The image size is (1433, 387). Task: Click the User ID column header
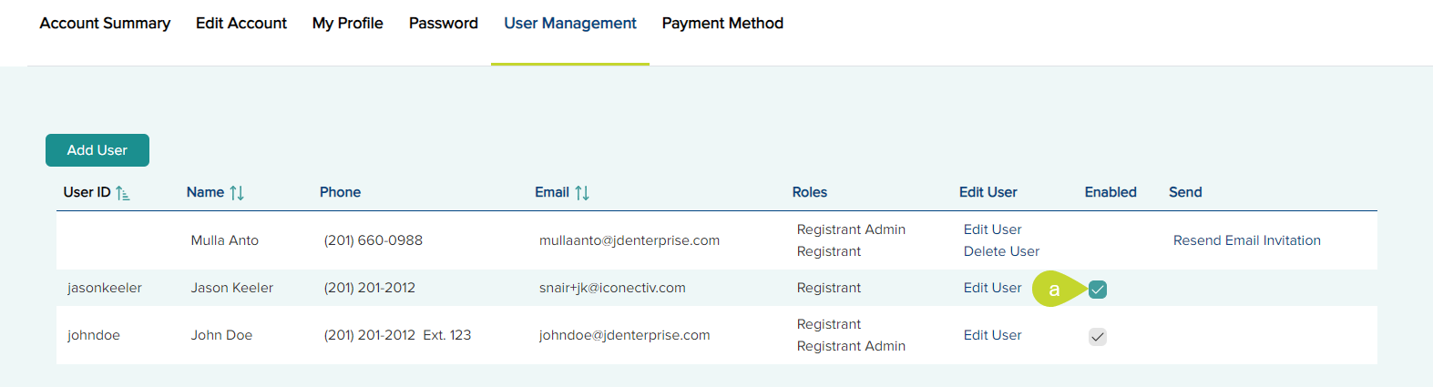coord(87,192)
